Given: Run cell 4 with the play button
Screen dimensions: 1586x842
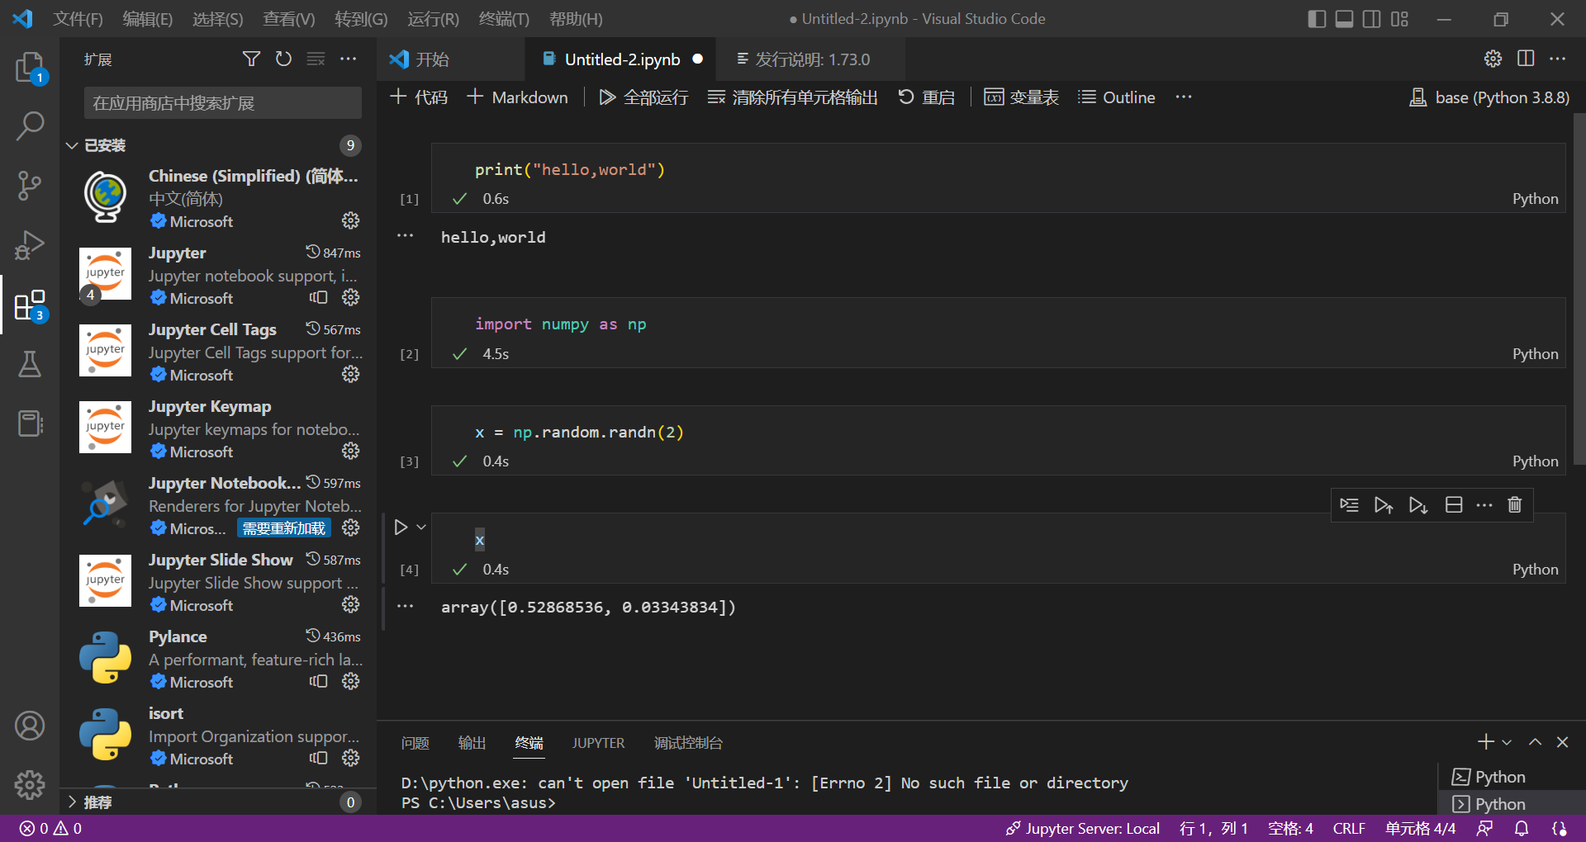Looking at the screenshot, I should tap(401, 527).
